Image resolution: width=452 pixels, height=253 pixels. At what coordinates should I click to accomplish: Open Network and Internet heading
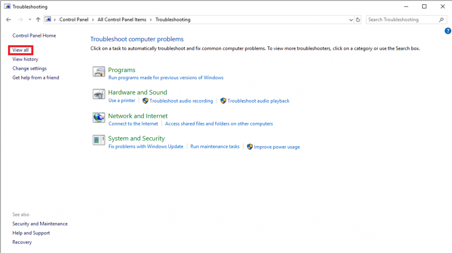(138, 116)
